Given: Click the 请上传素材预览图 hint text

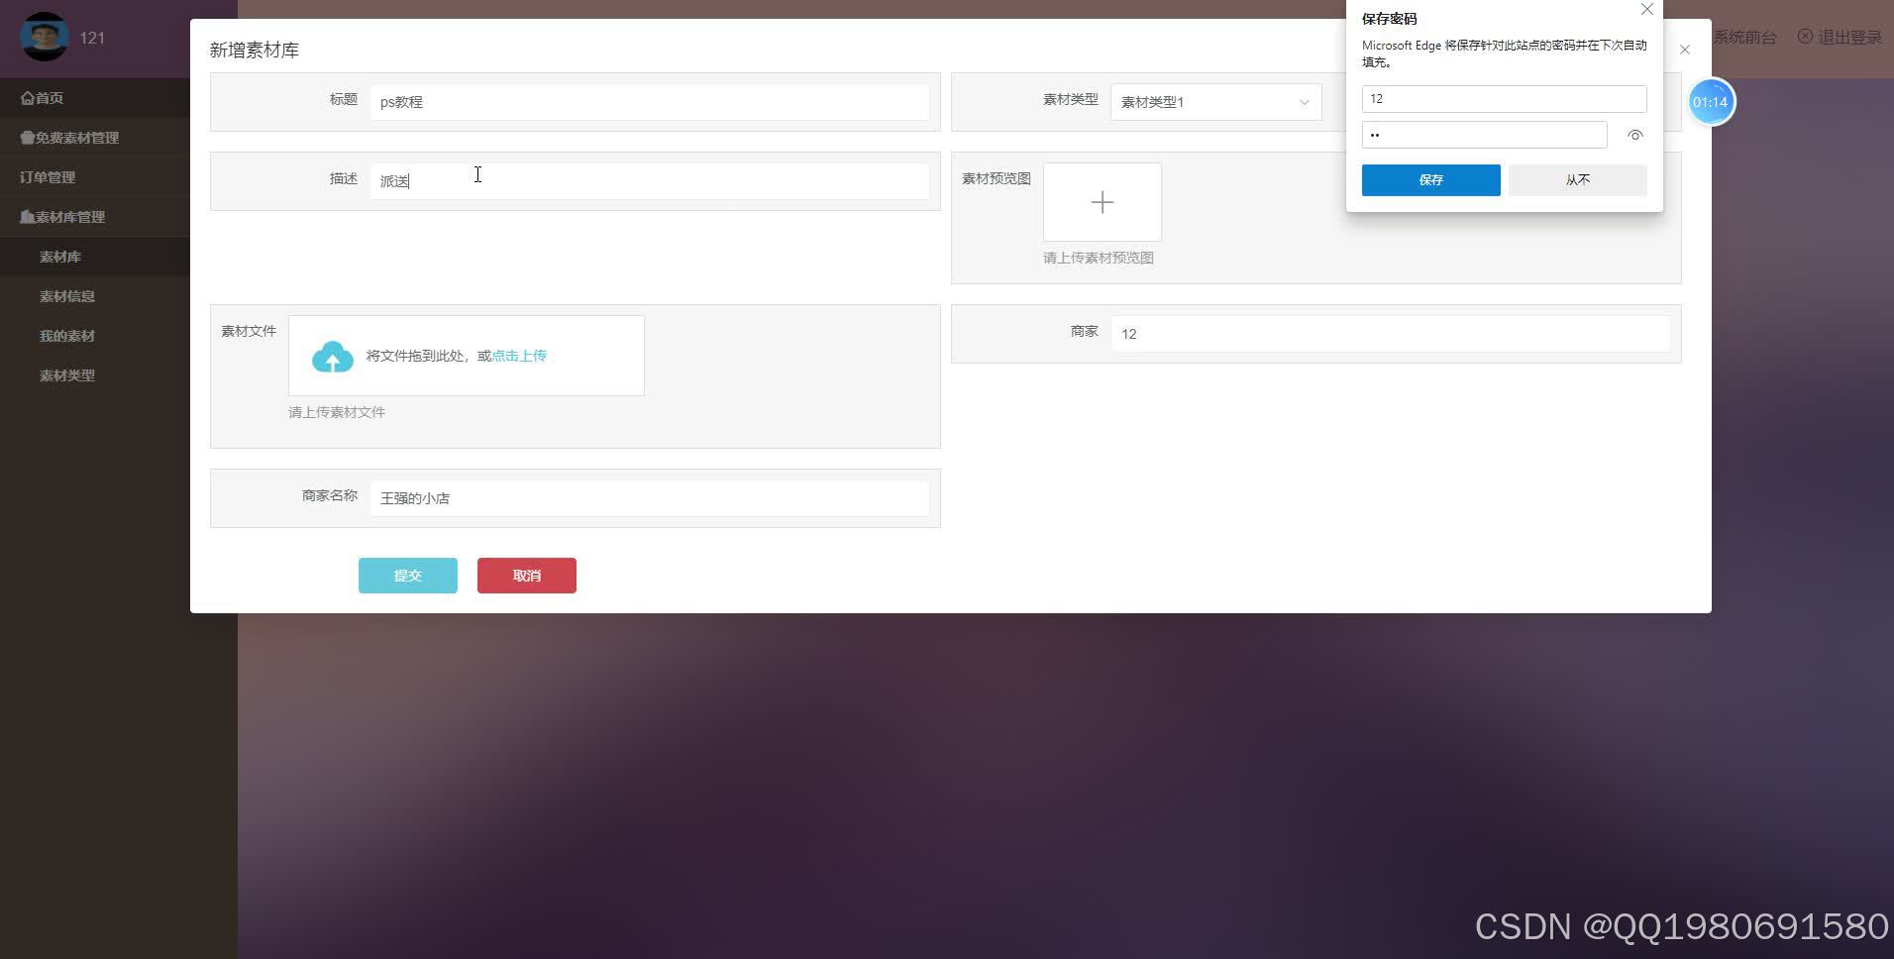Looking at the screenshot, I should click(x=1099, y=258).
